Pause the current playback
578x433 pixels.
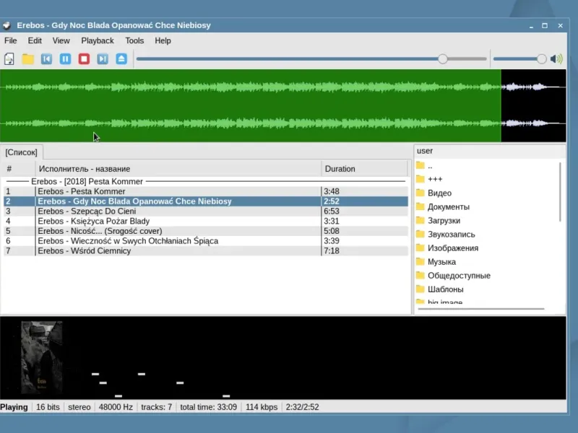66,59
